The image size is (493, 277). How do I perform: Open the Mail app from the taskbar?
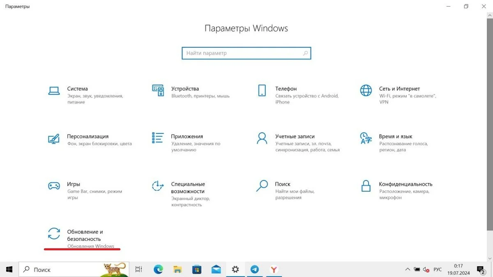point(216,269)
